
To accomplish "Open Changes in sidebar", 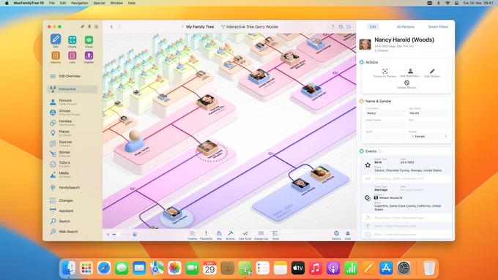I will coord(73,200).
